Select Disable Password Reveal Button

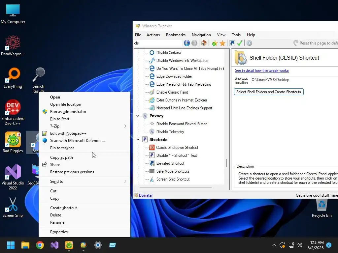[x=182, y=124]
